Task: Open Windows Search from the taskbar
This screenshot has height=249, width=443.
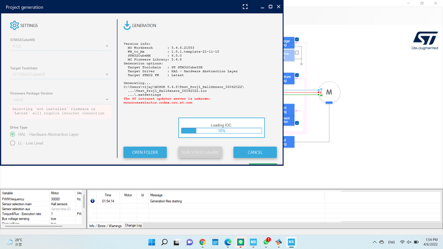Action: pos(165,242)
